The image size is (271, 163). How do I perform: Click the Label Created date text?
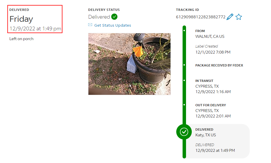(213, 52)
